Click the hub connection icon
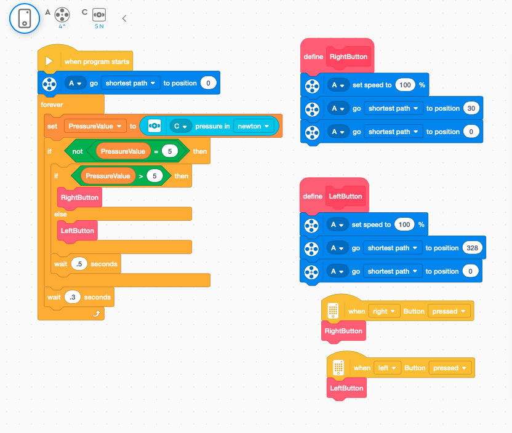This screenshot has width=512, height=433. pos(25,18)
